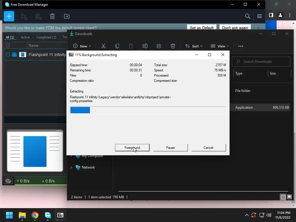Screen dimensions: 296x222
Task: Select the Completed (1) tab in FDM
Action: pyautogui.click(x=46, y=37)
